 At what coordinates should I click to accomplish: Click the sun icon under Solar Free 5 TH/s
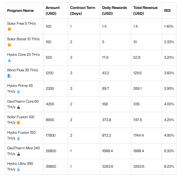[x=9, y=29]
